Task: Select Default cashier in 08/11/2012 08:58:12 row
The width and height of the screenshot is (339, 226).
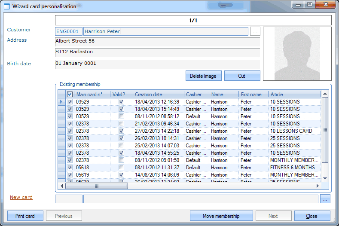Action: coord(196,116)
